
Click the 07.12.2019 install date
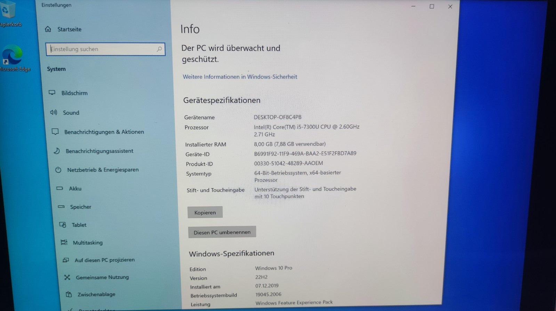[267, 286]
